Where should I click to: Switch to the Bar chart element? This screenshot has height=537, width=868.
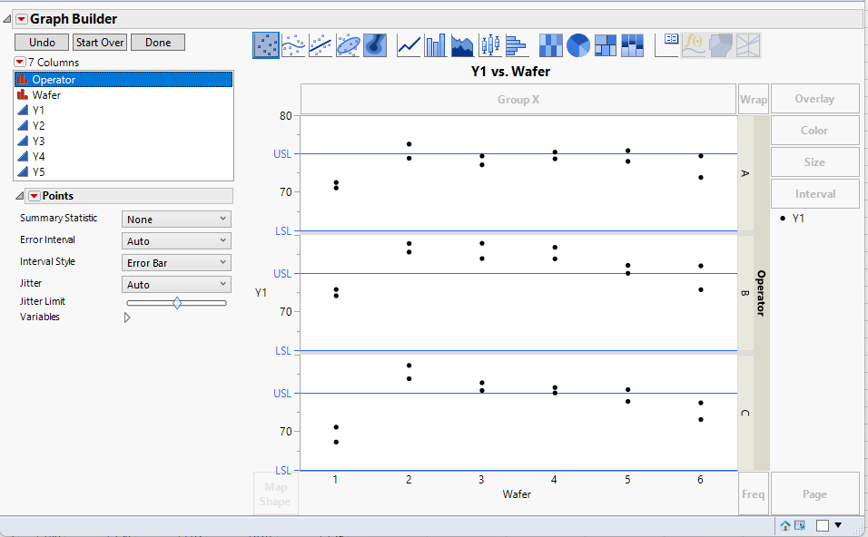point(433,44)
